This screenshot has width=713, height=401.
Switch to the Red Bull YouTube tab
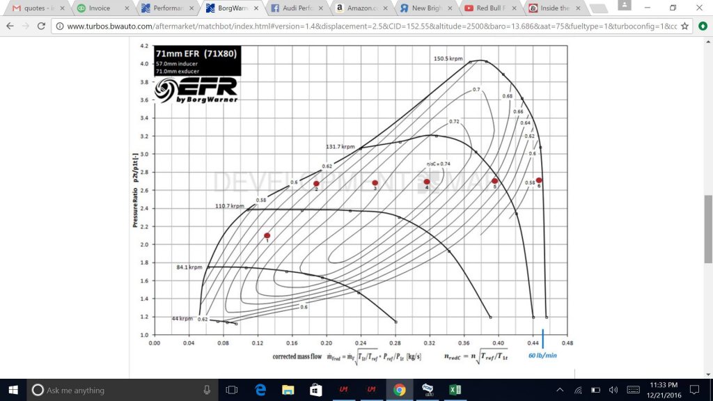(x=487, y=8)
